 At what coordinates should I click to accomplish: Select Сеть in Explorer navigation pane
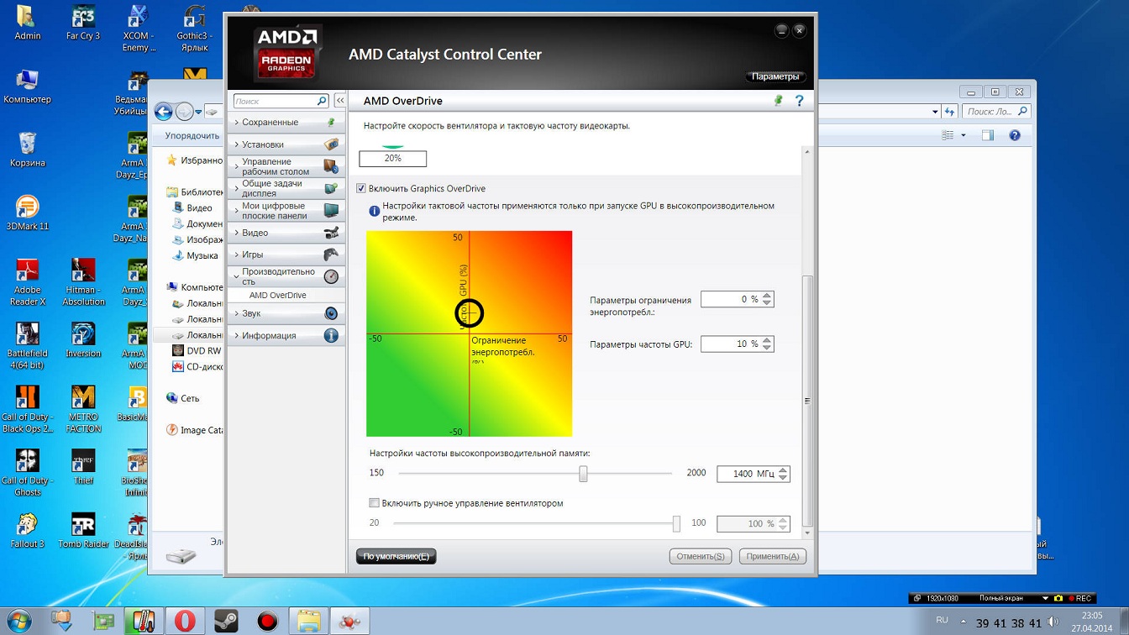[183, 398]
